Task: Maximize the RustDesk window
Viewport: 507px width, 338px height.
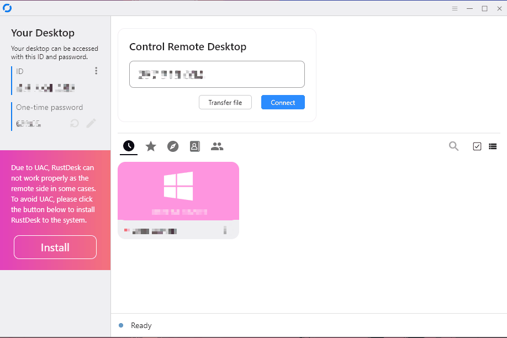Action: pyautogui.click(x=484, y=9)
